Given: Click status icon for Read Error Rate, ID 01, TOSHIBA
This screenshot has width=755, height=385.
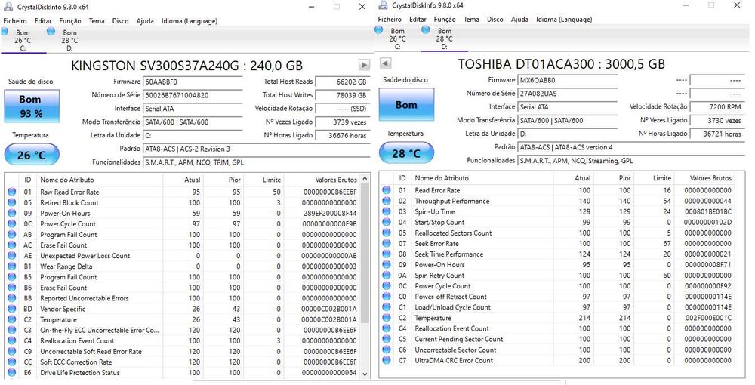Looking at the screenshot, I should coord(386,190).
